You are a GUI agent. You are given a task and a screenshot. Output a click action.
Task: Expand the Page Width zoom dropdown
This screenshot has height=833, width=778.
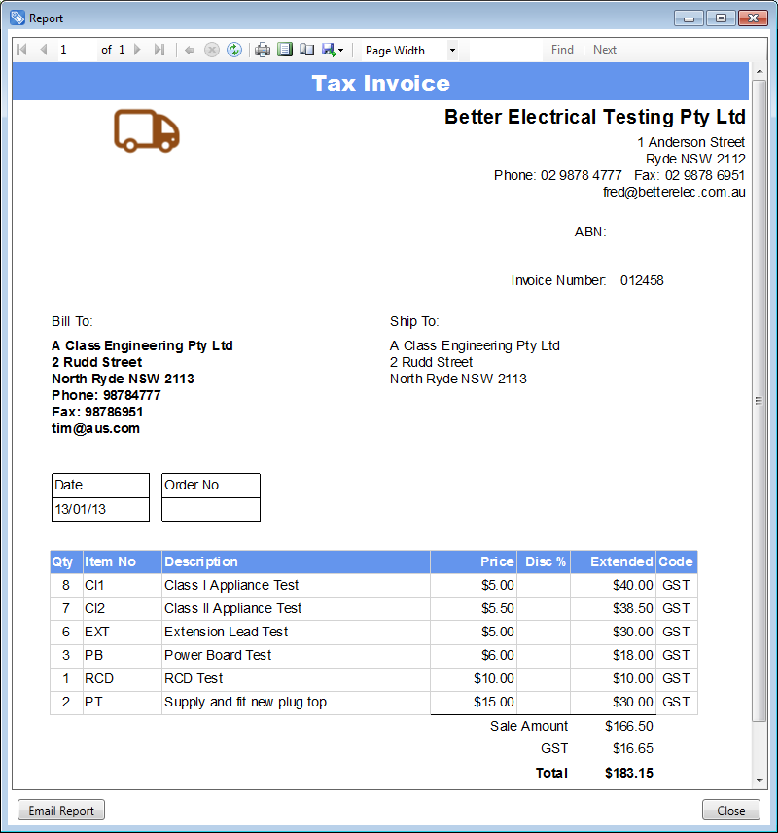click(452, 51)
